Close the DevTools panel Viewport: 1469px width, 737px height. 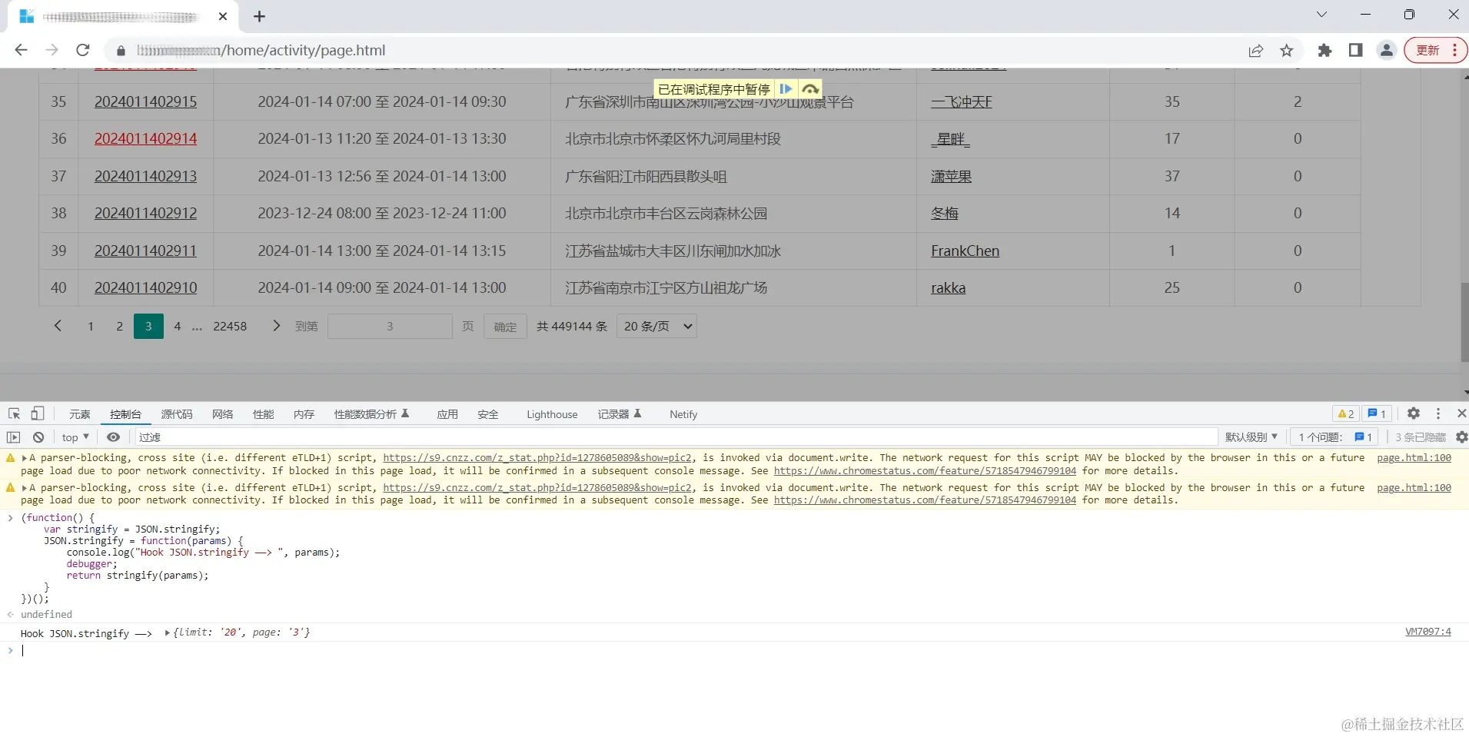tap(1461, 413)
